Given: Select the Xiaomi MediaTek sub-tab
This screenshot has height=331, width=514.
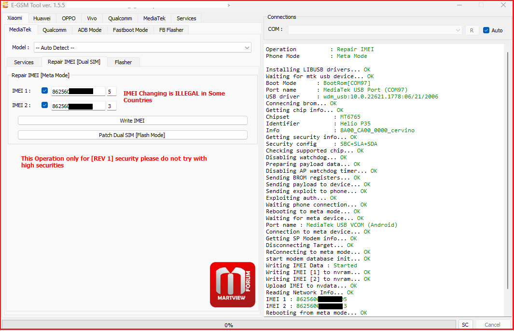Looking at the screenshot, I should tap(20, 29).
